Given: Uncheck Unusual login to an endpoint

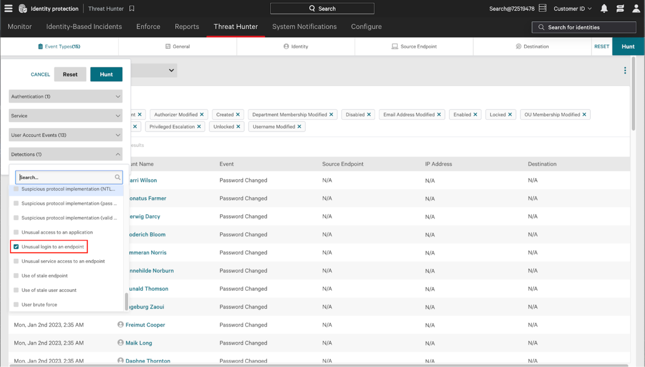Looking at the screenshot, I should click(x=16, y=247).
